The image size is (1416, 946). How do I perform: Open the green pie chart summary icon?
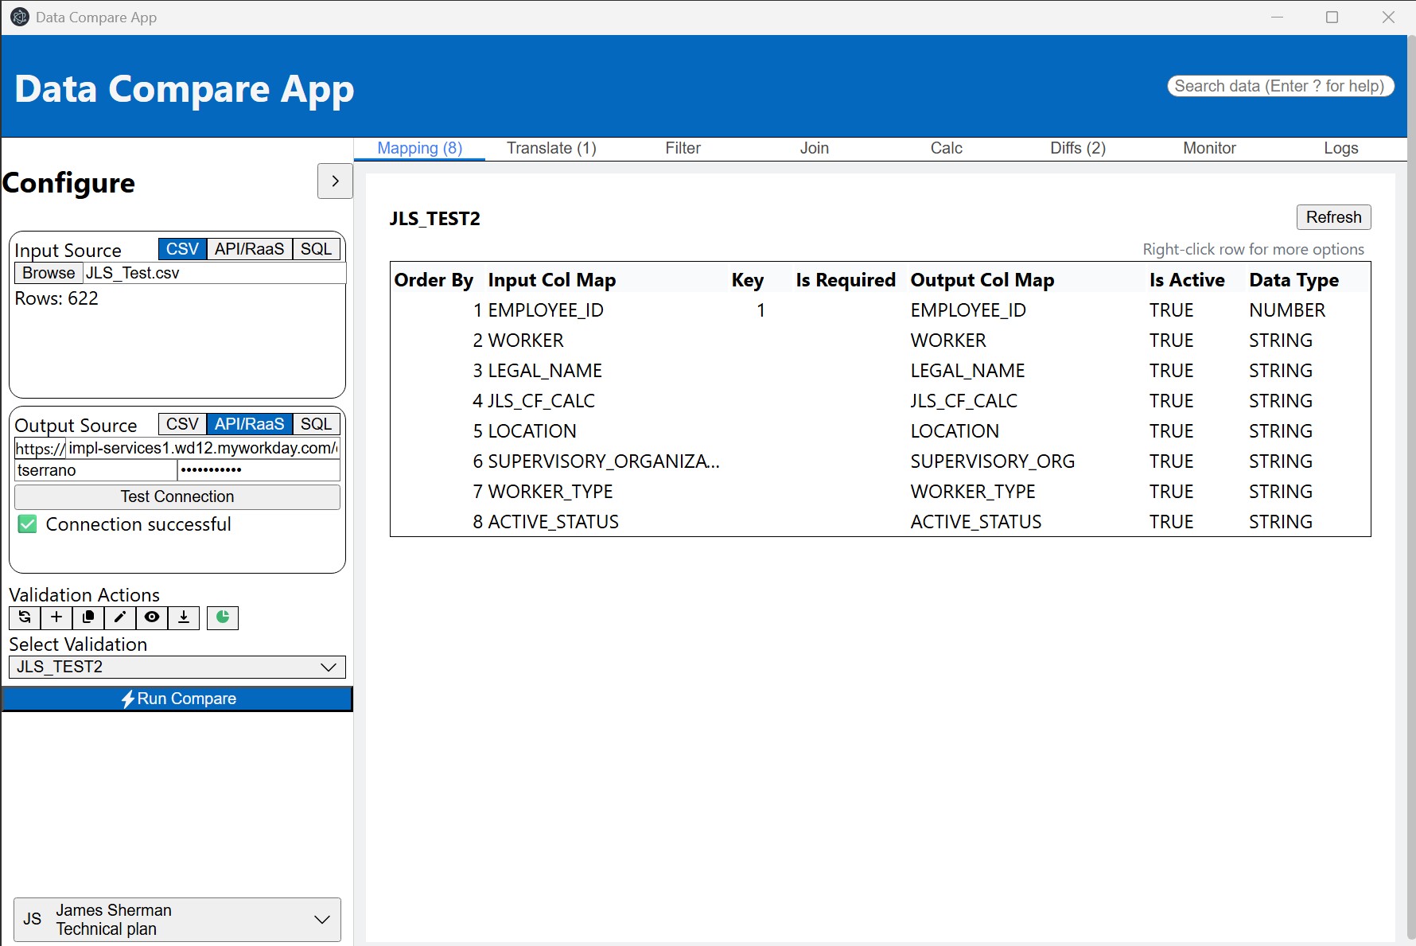click(x=222, y=617)
